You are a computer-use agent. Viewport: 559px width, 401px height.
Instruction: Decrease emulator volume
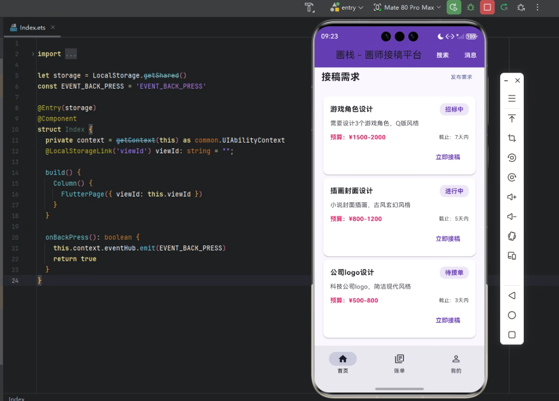pos(511,216)
